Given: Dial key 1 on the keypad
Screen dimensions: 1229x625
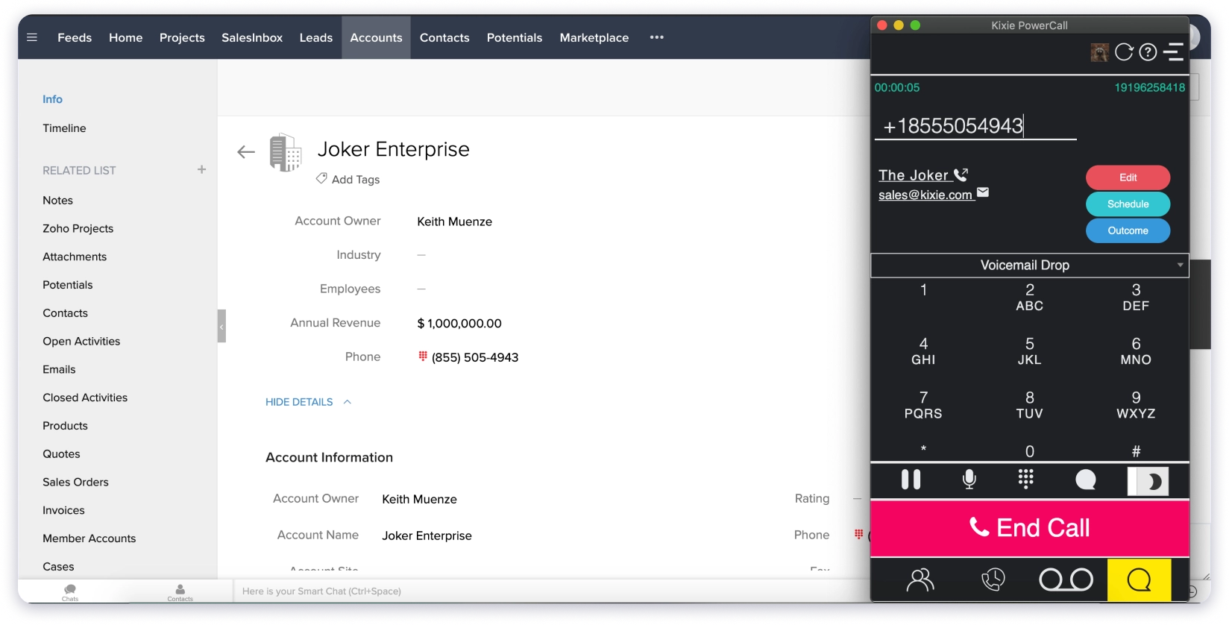Looking at the screenshot, I should [x=923, y=290].
